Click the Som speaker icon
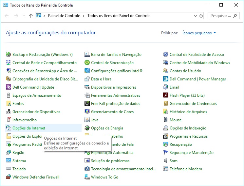The height and width of the screenshot is (186, 244). pos(166,161)
